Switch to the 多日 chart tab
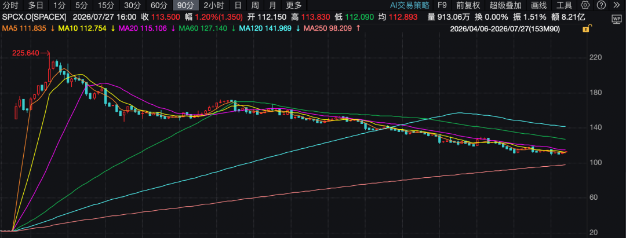This screenshot has width=626, height=238. click(35, 5)
